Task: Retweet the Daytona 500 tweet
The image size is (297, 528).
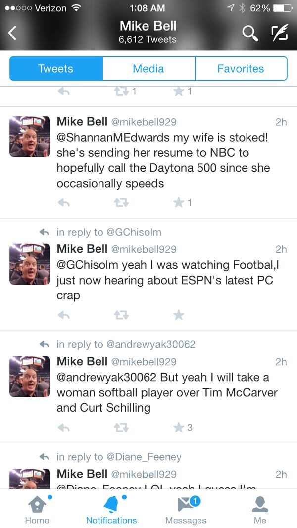Action: tap(121, 202)
